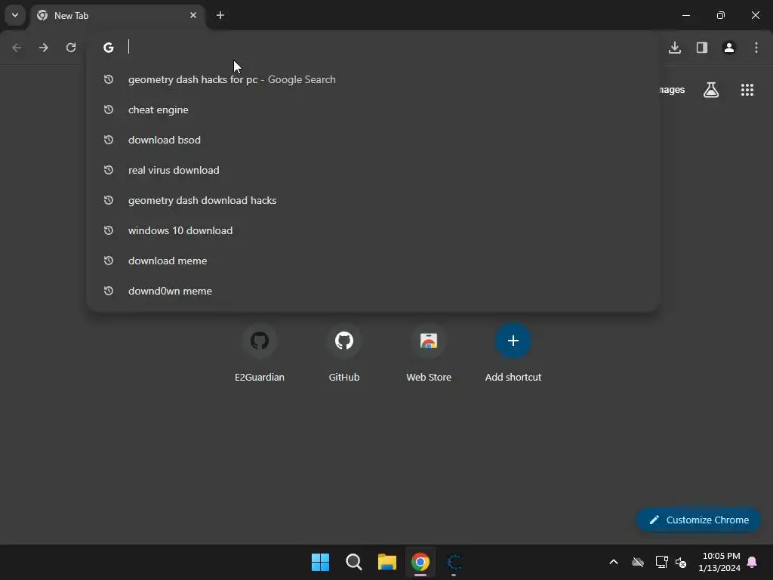The image size is (773, 580).
Task: Open the GitHub shortcut
Action: (x=344, y=353)
